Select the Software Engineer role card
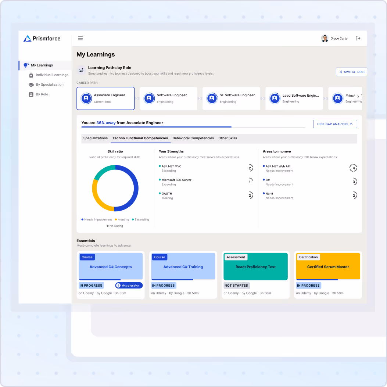 click(168, 98)
